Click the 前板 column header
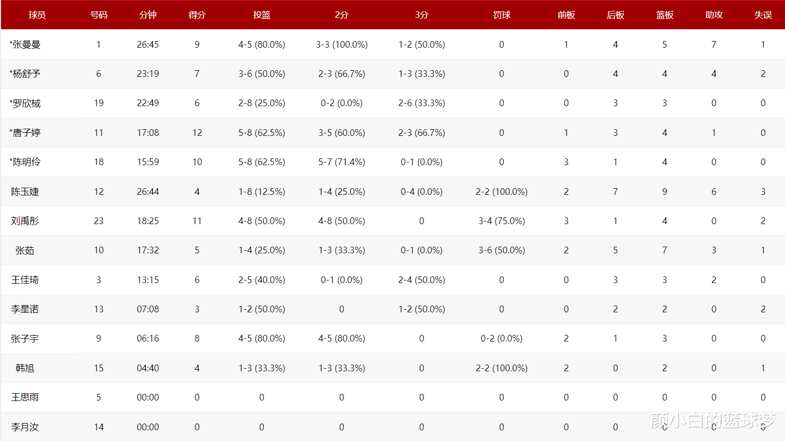Image resolution: width=785 pixels, height=441 pixels. 566,15
